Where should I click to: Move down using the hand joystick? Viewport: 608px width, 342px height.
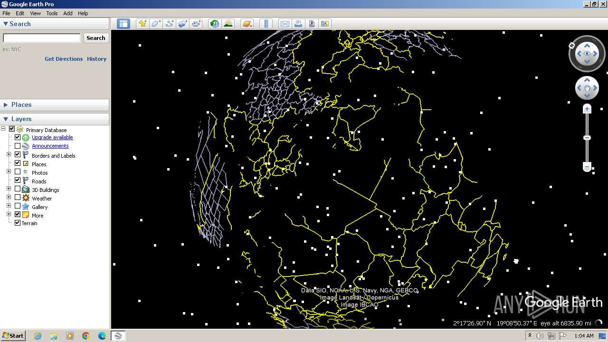coord(587,96)
